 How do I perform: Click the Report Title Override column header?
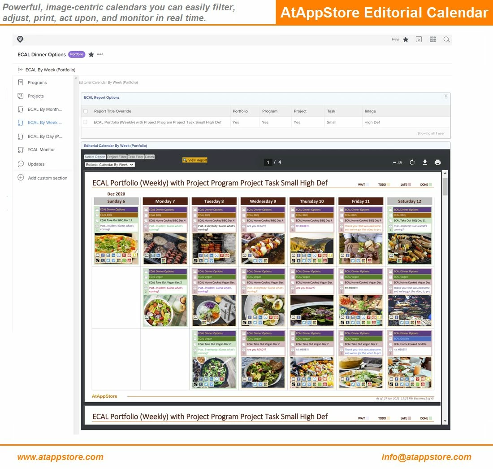(x=112, y=111)
